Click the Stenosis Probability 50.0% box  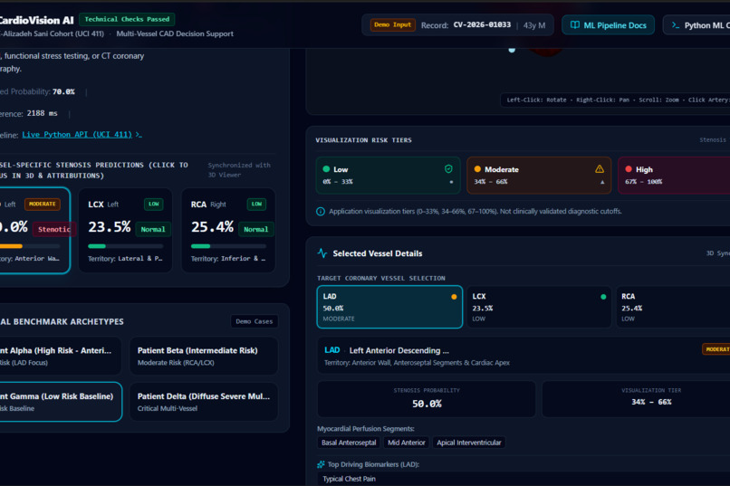pos(427,399)
